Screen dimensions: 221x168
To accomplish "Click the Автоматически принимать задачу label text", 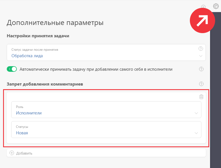I will click(x=96, y=69).
